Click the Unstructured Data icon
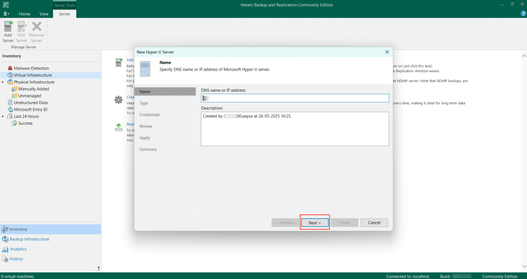Image resolution: width=527 pixels, height=279 pixels. pos(10,102)
